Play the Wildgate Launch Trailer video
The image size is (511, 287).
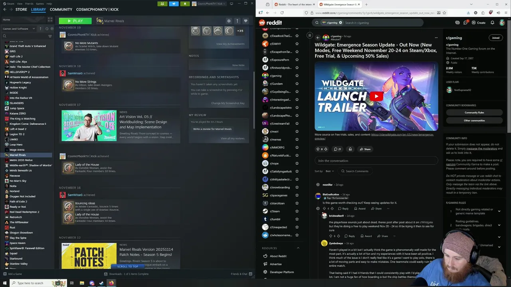376,96
